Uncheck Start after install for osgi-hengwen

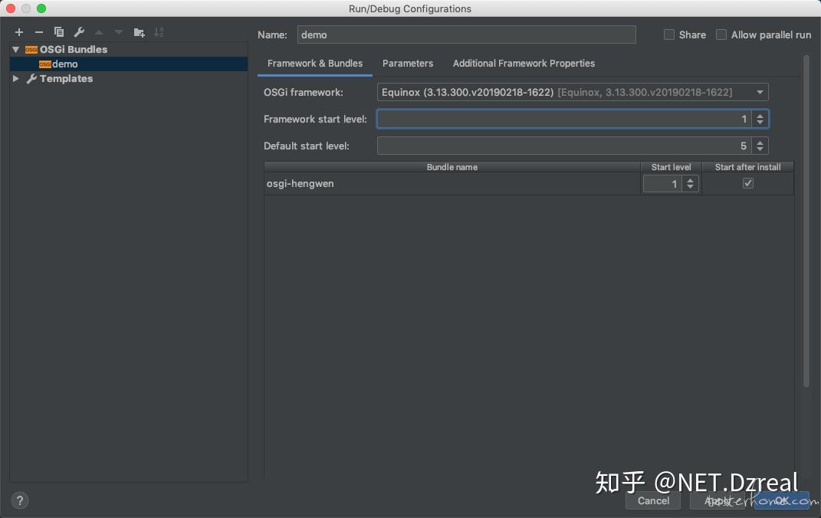pyautogui.click(x=747, y=183)
